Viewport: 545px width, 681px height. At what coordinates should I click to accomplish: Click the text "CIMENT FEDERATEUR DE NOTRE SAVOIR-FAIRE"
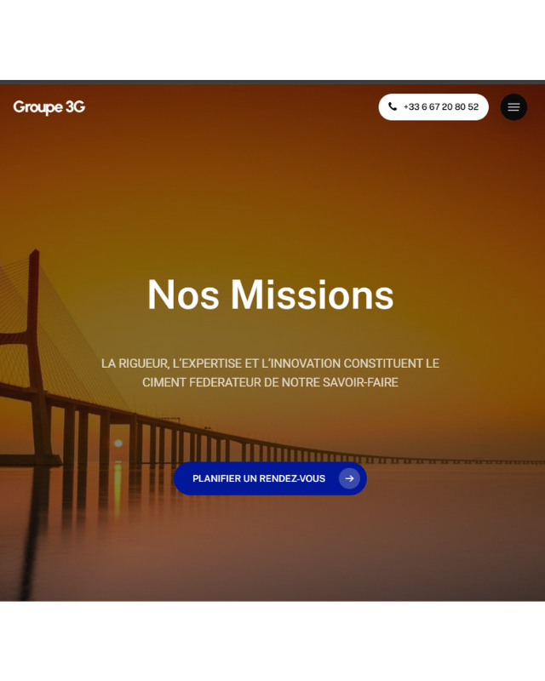pos(270,382)
